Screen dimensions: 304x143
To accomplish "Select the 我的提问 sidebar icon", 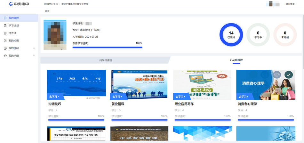I will (x=5, y=48).
